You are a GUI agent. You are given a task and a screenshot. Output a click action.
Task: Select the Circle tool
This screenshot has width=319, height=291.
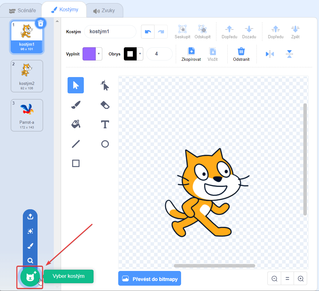pos(105,144)
